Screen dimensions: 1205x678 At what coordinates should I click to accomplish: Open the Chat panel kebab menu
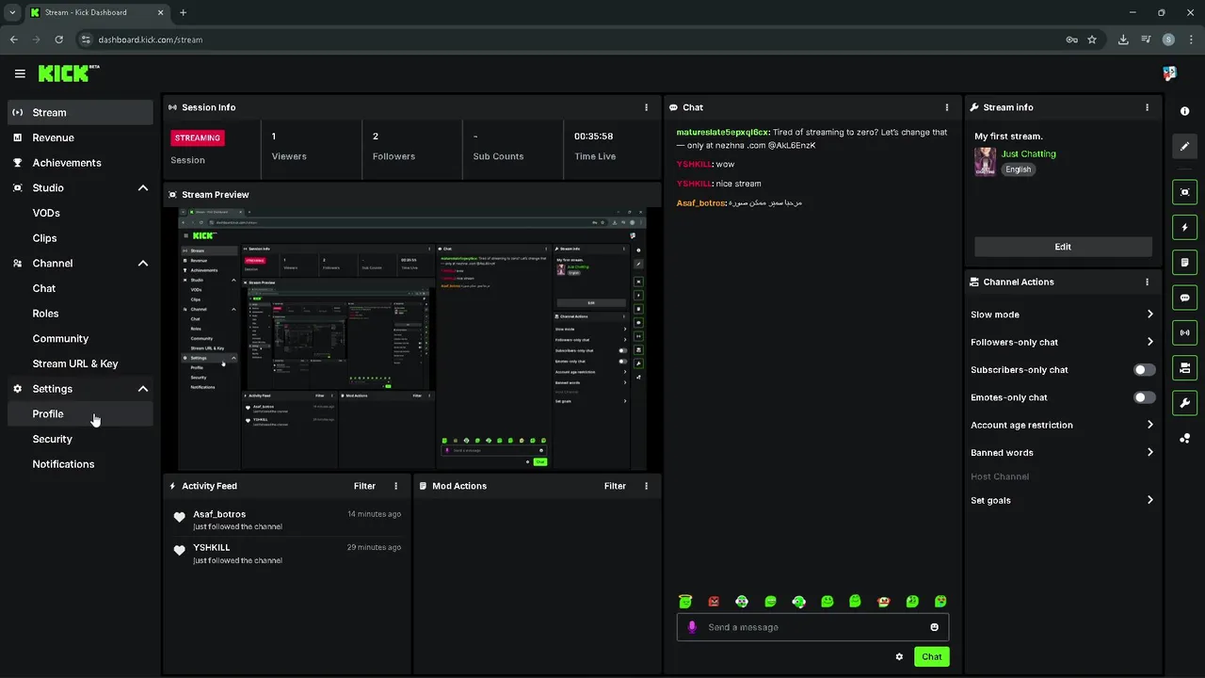pyautogui.click(x=947, y=107)
